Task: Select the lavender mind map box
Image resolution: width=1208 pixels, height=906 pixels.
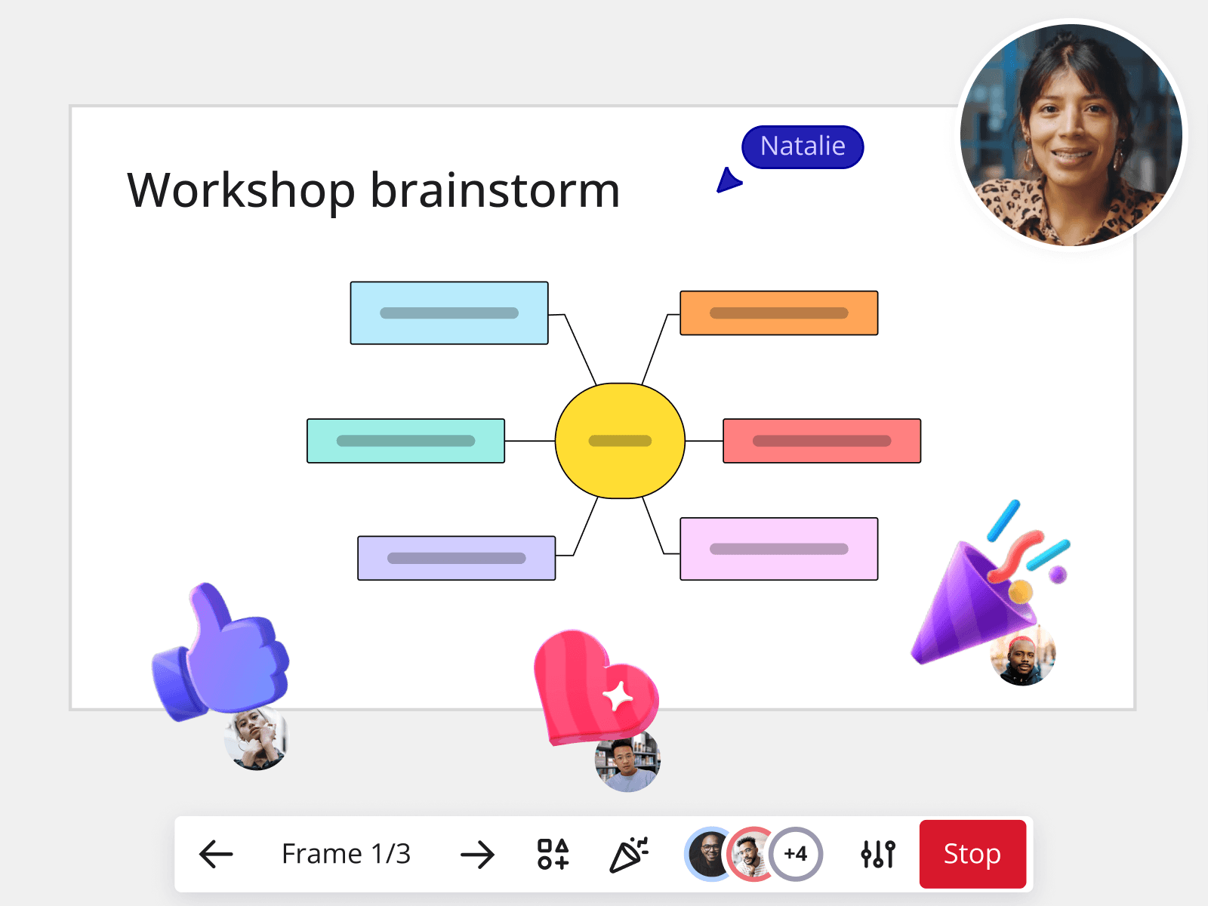Action: [456, 558]
